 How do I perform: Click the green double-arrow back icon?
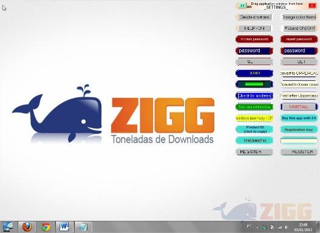(x=242, y=5)
